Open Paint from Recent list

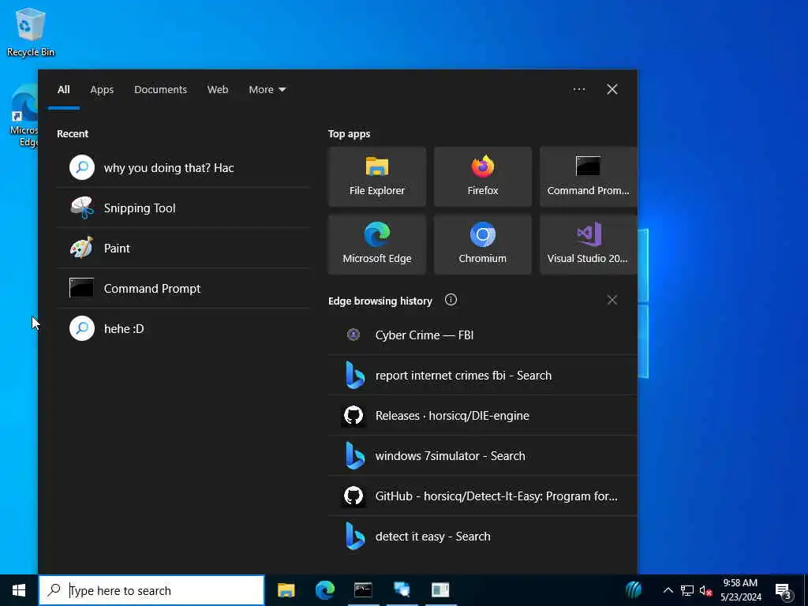click(x=183, y=248)
